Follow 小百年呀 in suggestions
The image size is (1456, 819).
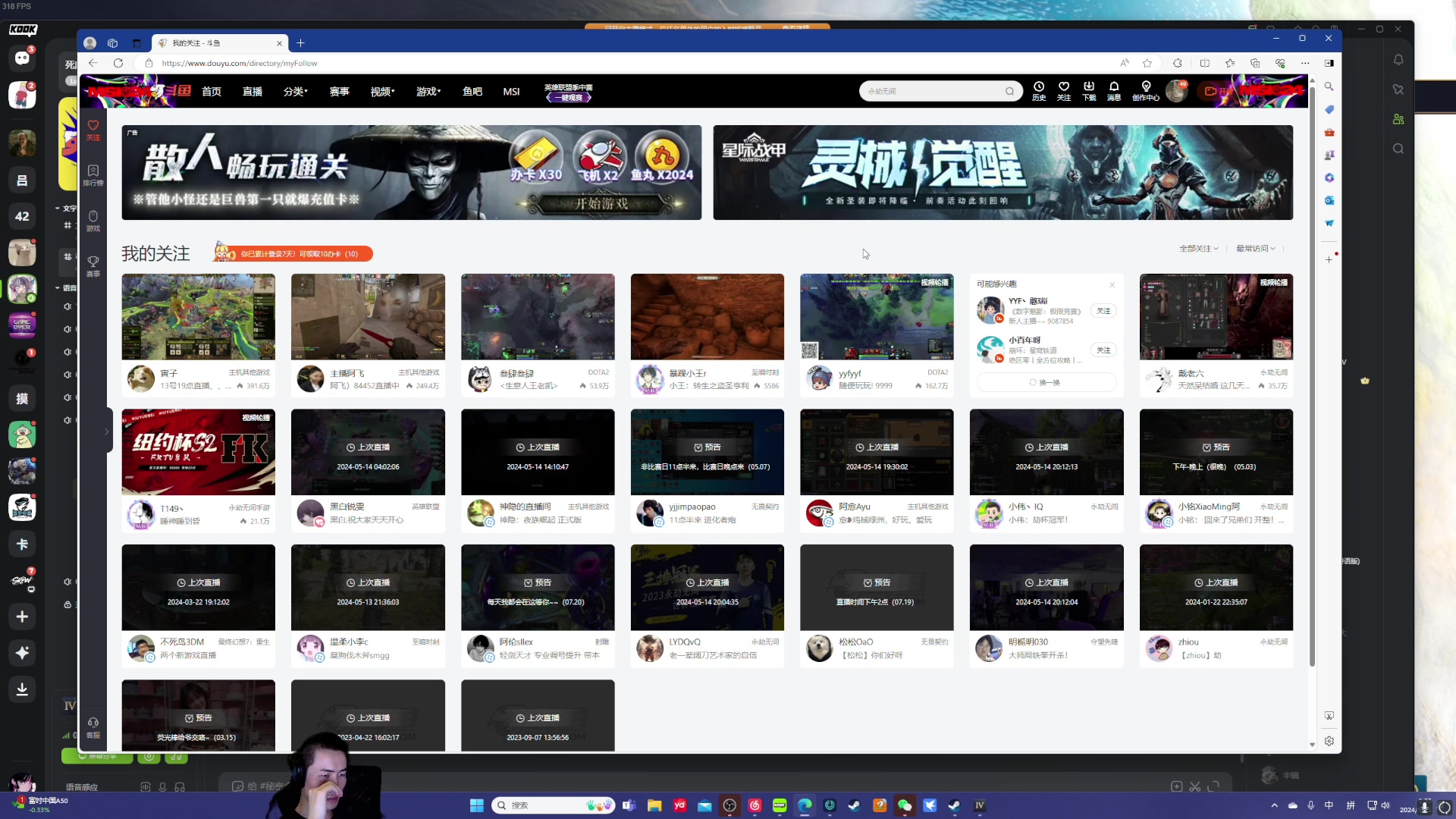click(1103, 350)
